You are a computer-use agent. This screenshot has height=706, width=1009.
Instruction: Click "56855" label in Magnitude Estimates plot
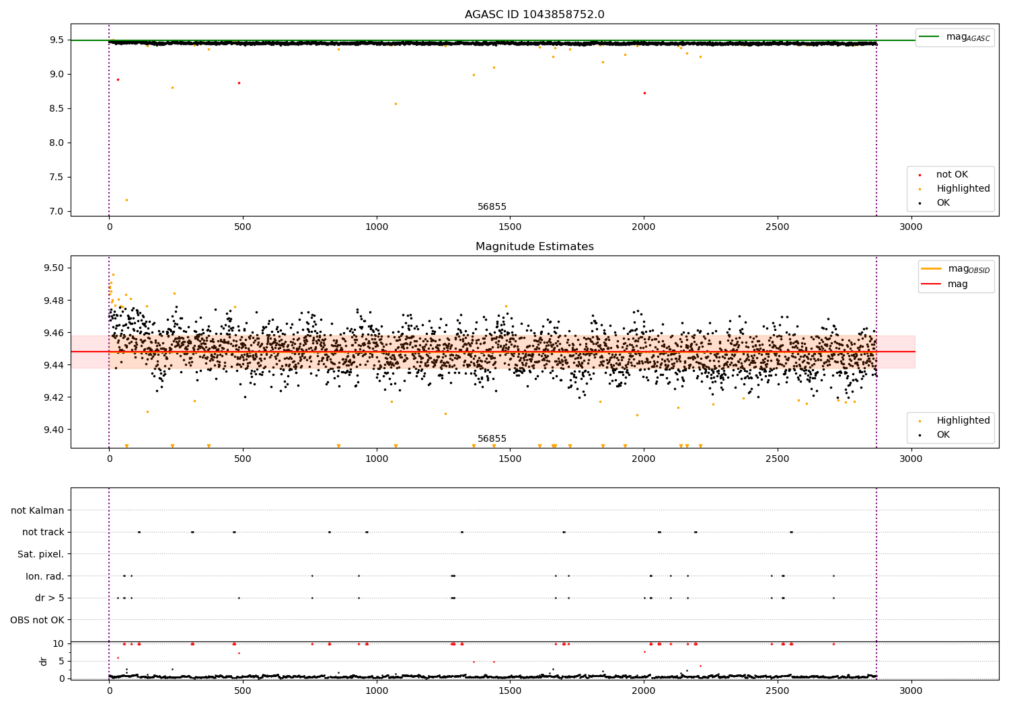[492, 439]
